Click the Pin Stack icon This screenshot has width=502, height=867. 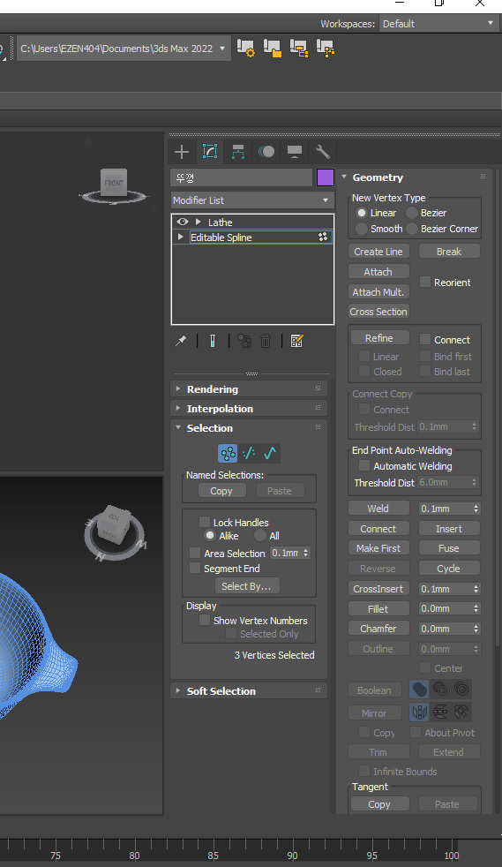tap(181, 341)
